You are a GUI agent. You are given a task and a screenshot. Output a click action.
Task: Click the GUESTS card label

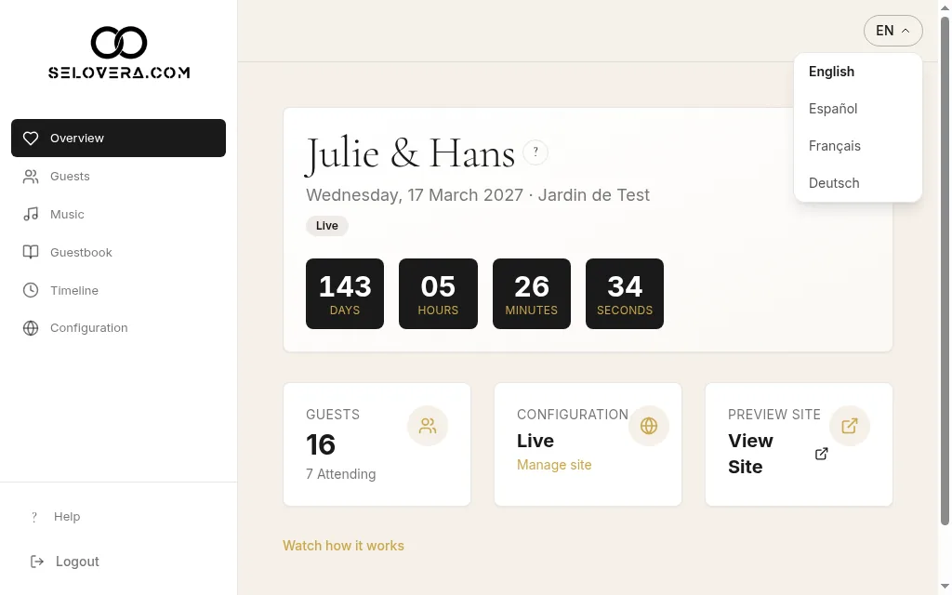[333, 415]
